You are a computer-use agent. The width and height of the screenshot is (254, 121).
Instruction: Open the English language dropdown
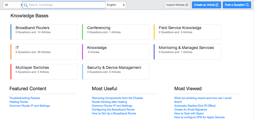pyautogui.click(x=116, y=5)
